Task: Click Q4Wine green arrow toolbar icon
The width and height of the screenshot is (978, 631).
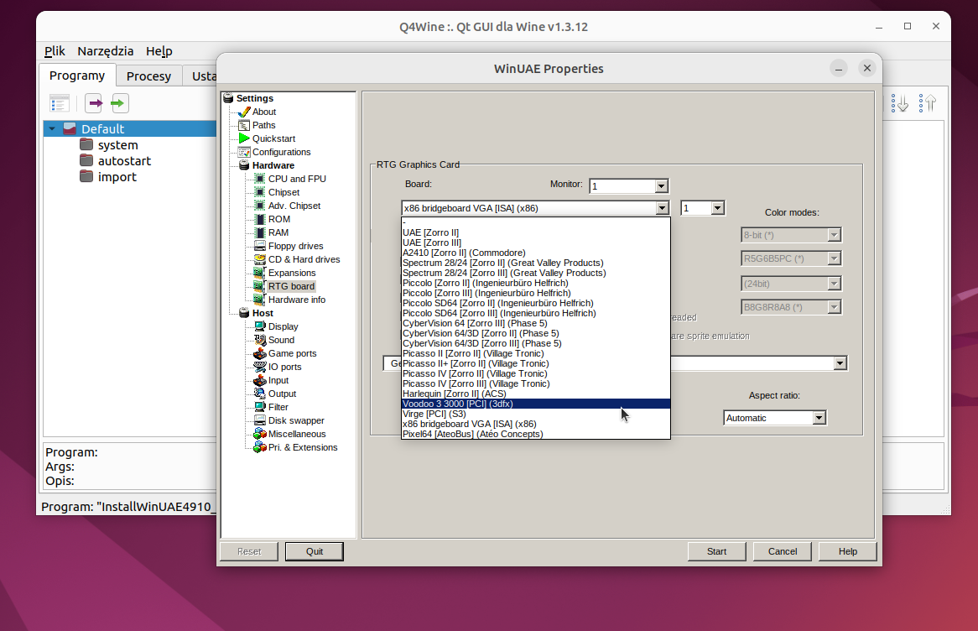Action: (119, 103)
